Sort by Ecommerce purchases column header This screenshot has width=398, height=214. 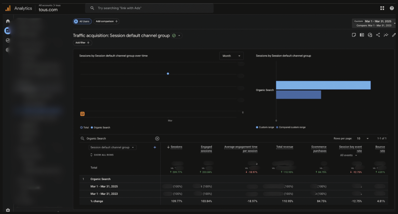point(319,149)
